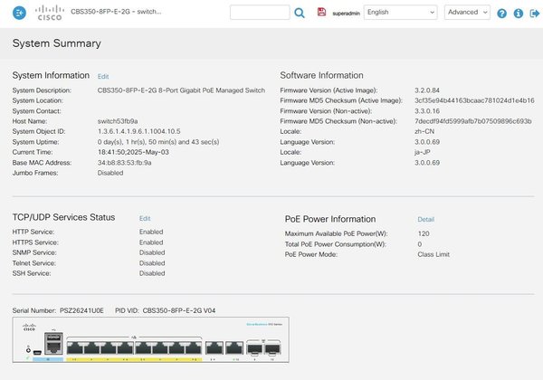Toggle the navigation menu button
This screenshot has width=543, height=380.
pos(19,13)
